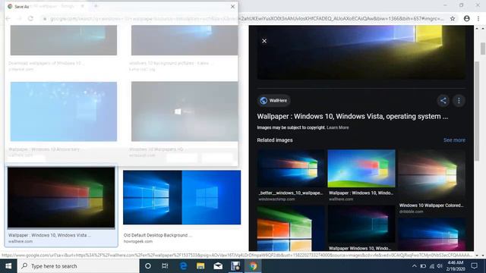486x273 pixels.
Task: Select the Old Default Desktop Background thumbnail
Action: [181, 197]
